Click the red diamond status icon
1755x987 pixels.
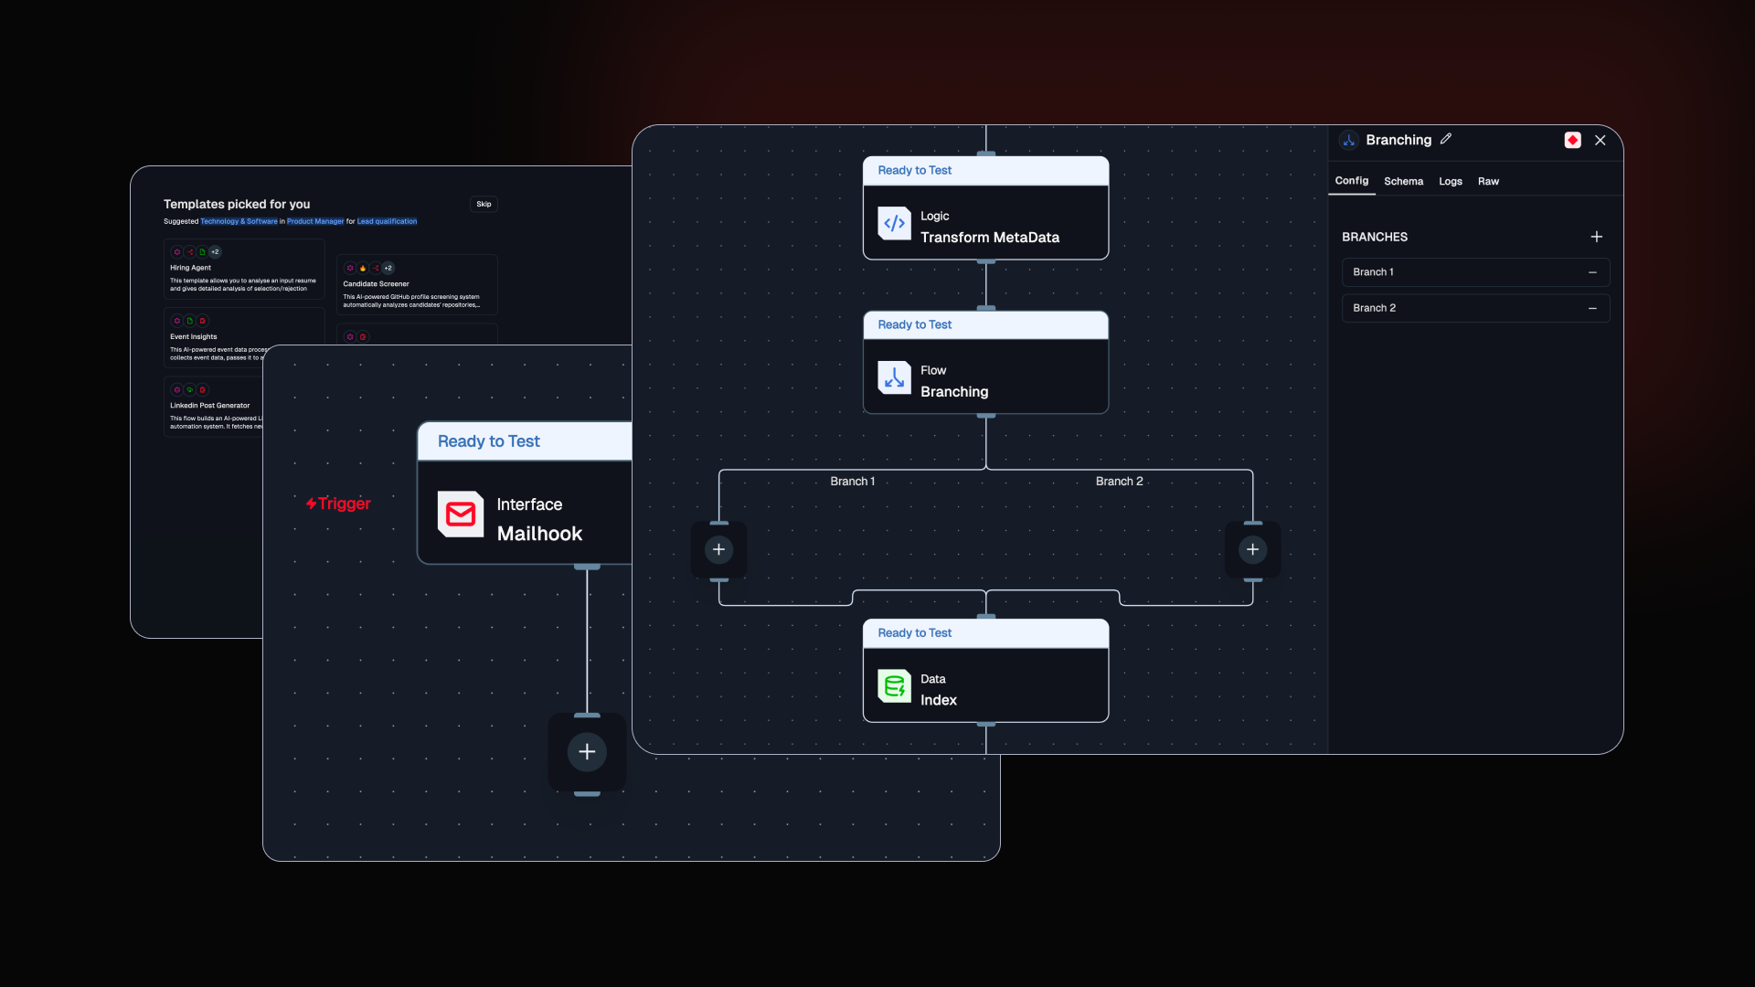point(1572,140)
